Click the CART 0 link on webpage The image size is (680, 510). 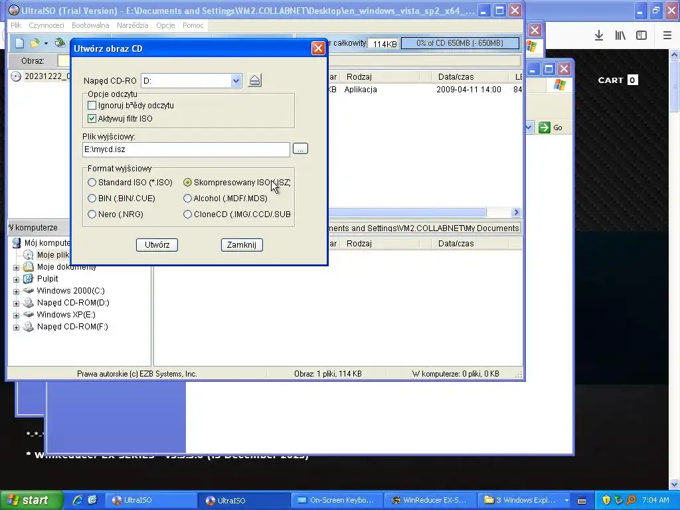[x=618, y=80]
